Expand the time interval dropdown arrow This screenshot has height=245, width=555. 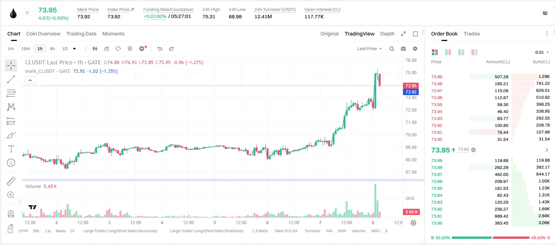pyautogui.click(x=74, y=49)
